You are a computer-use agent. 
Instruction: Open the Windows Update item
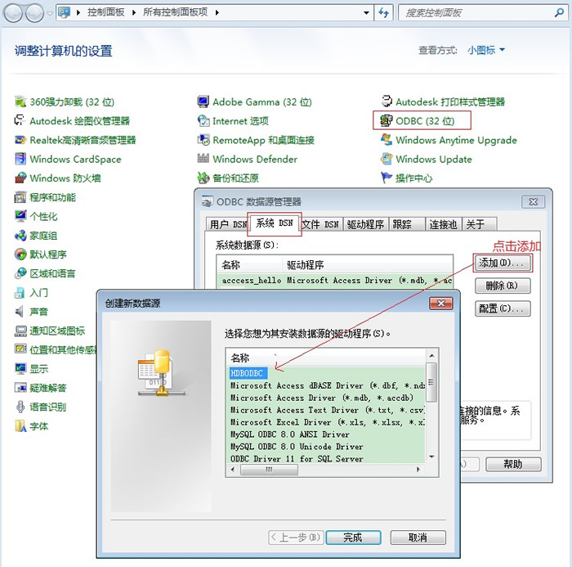433,159
